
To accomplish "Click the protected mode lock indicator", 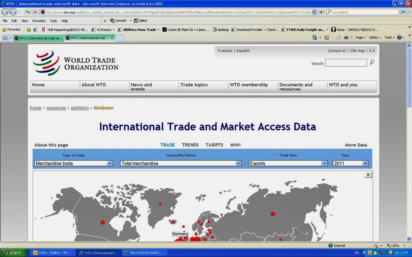I will (x=376, y=246).
